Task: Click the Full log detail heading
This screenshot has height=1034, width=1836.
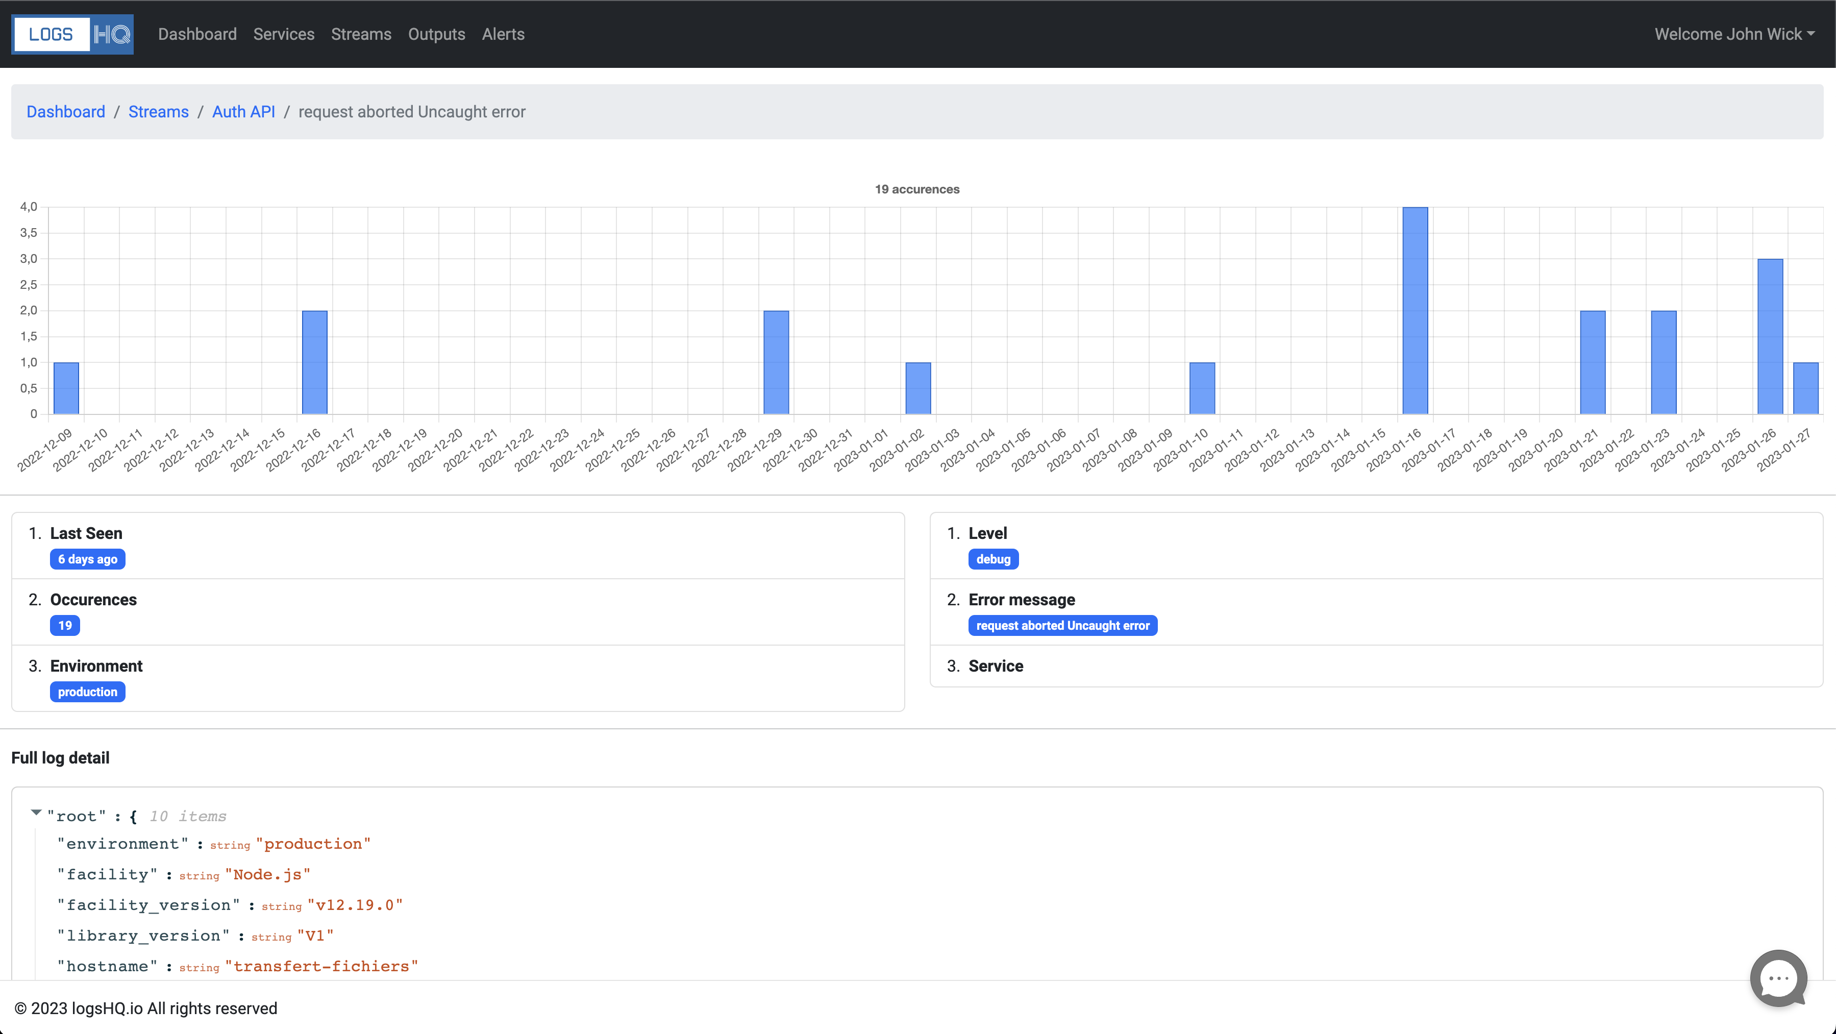Action: point(61,757)
